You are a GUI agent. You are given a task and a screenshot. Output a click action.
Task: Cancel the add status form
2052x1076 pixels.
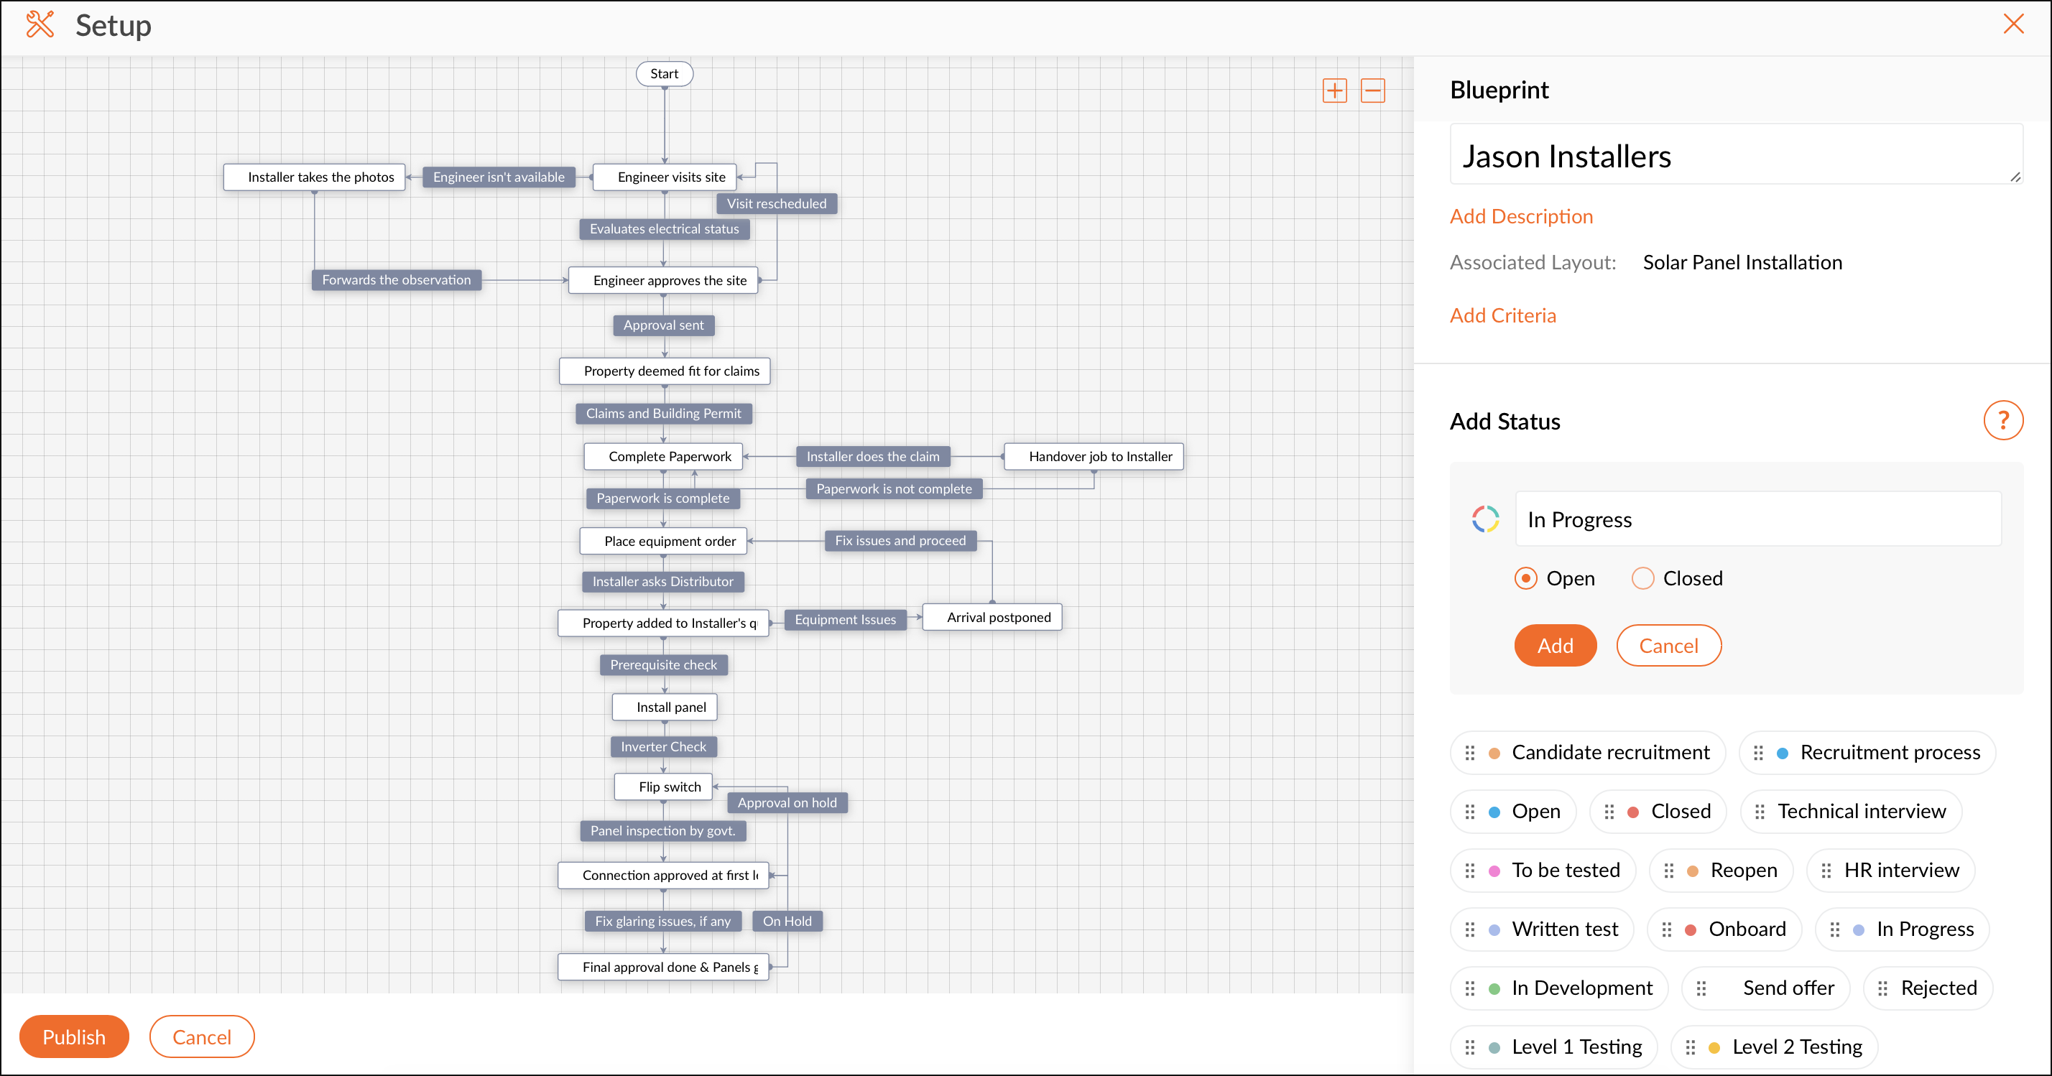point(1668,646)
